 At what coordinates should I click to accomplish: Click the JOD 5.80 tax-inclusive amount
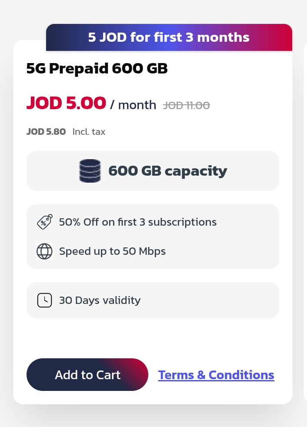click(46, 132)
